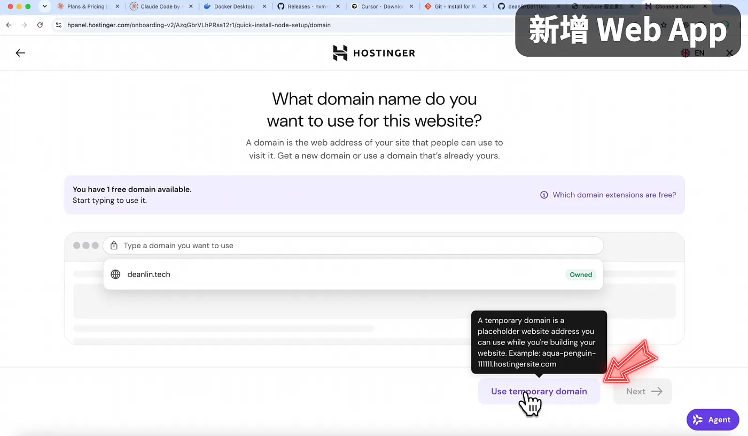Focus the 'Type a domain you want to use' field
748x436 pixels.
353,246
